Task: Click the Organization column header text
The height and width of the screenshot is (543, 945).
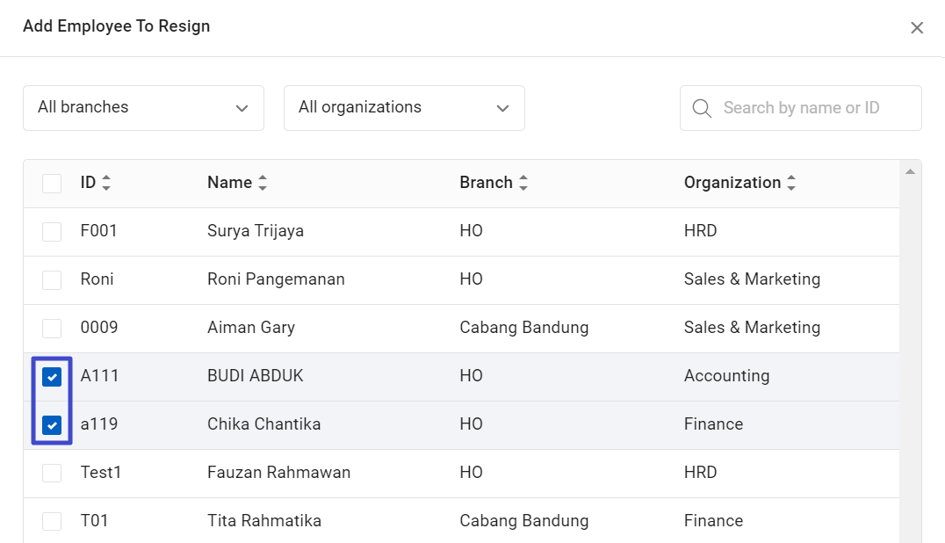Action: (732, 183)
